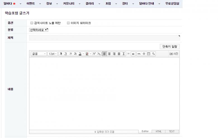The width and height of the screenshot is (218, 138).
Task: Apply underline formatting in editor
Action: [65, 54]
